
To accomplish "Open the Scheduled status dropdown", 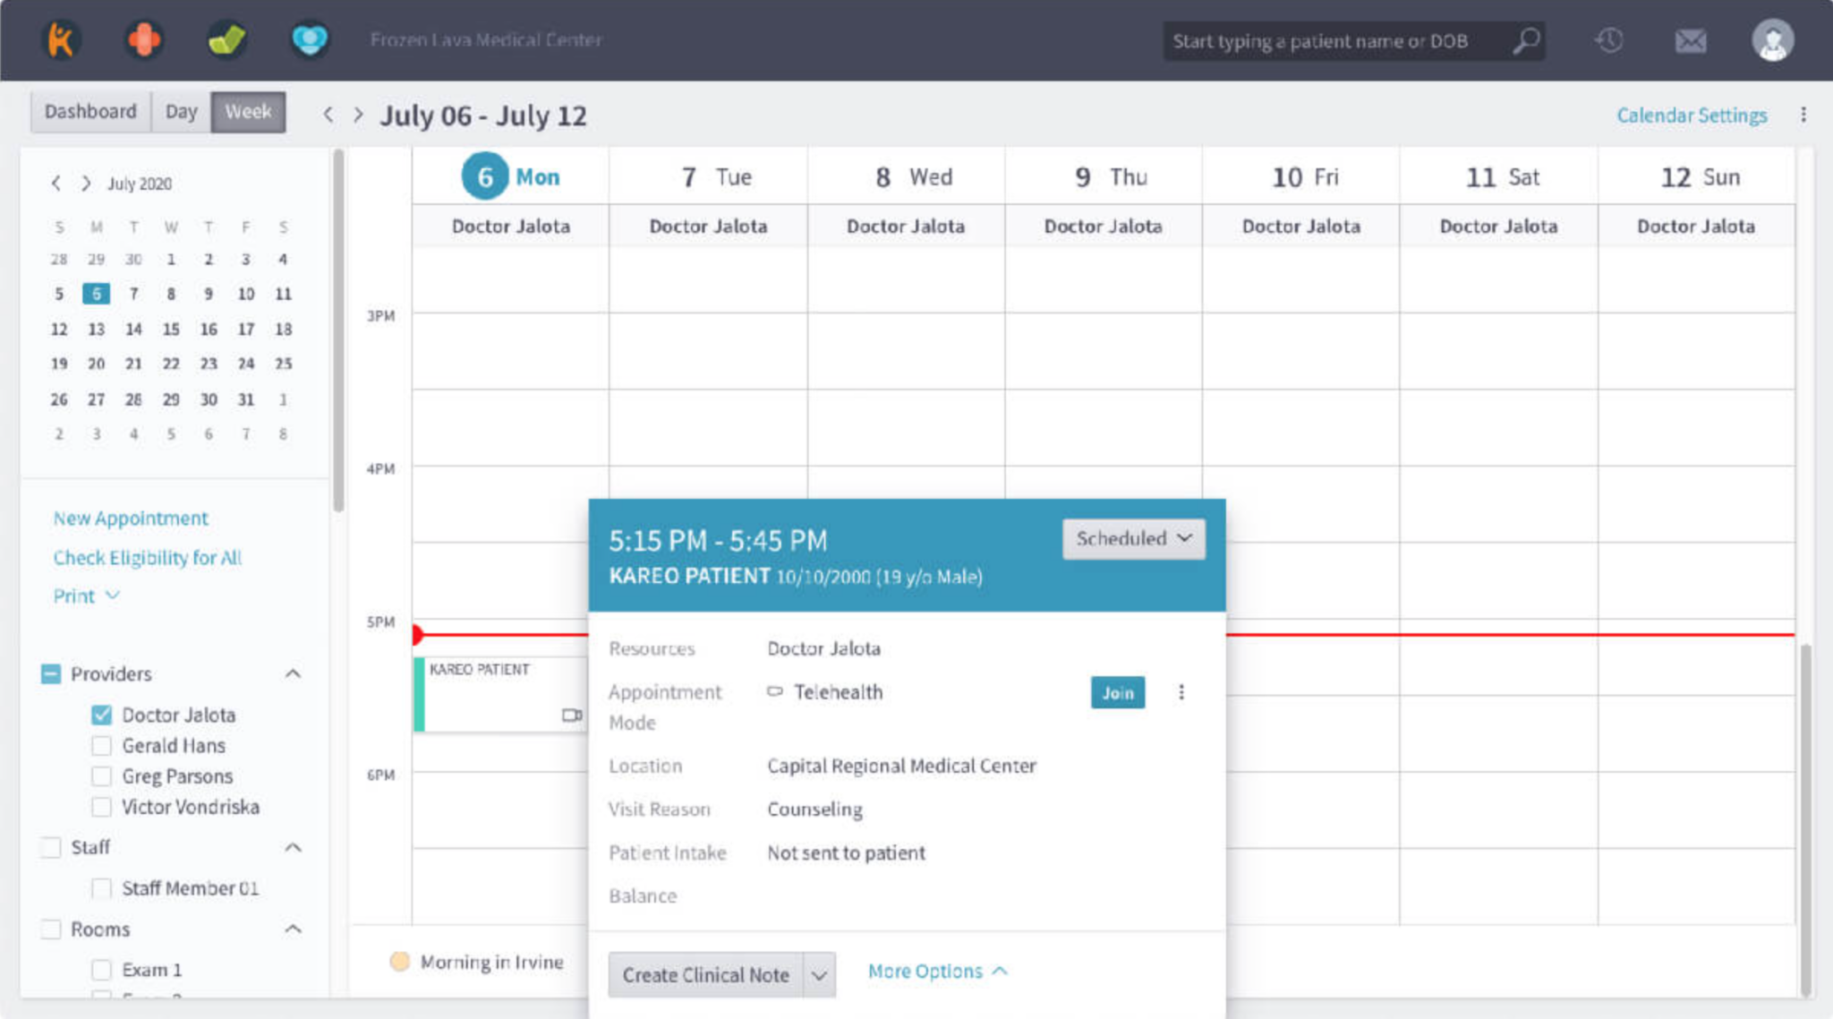I will (x=1133, y=538).
